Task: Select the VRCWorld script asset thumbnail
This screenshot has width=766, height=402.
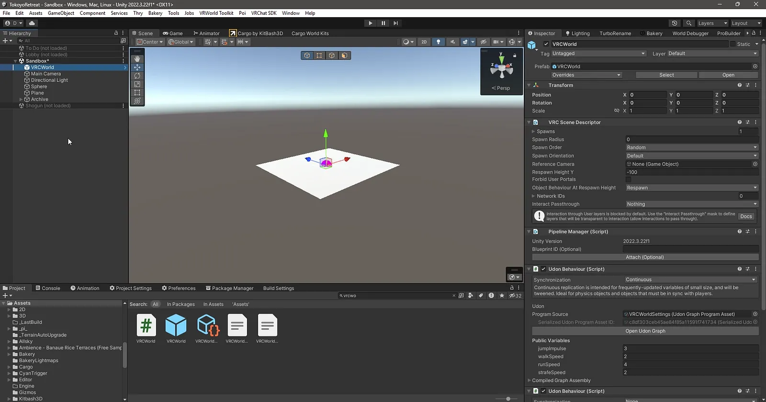Action: [146, 329]
